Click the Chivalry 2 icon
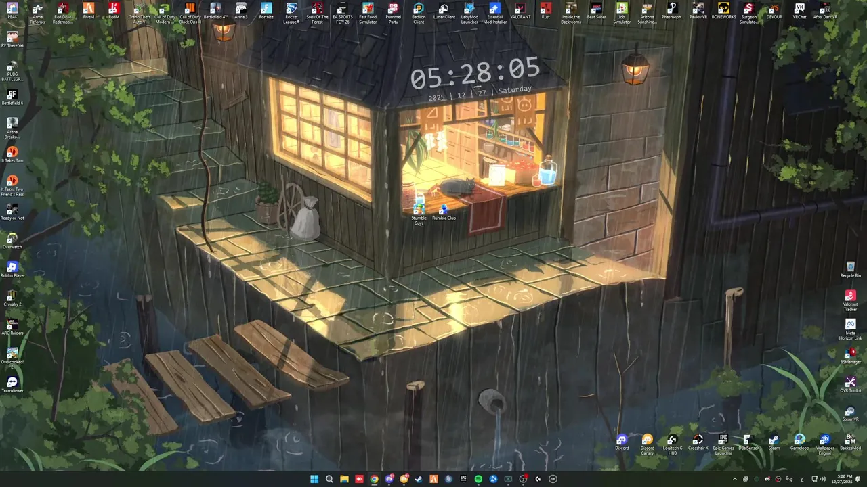The image size is (867, 487). click(x=12, y=298)
